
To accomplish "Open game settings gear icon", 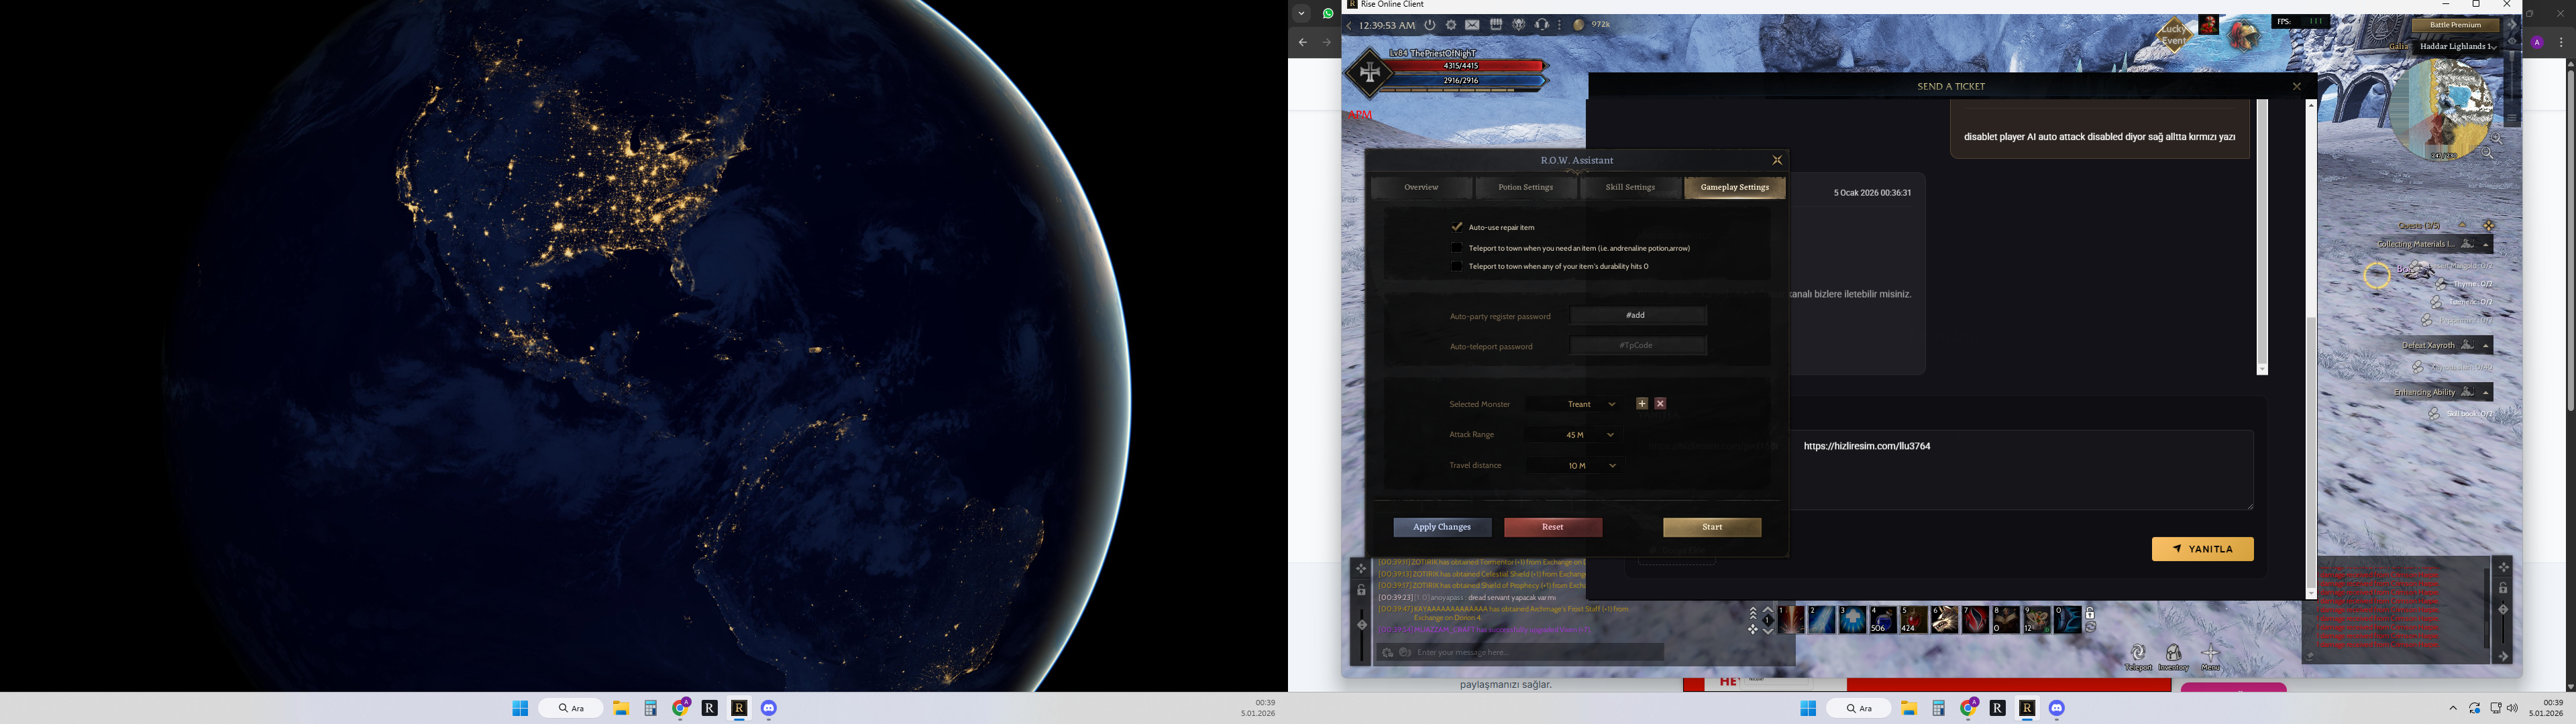I will [x=1451, y=25].
